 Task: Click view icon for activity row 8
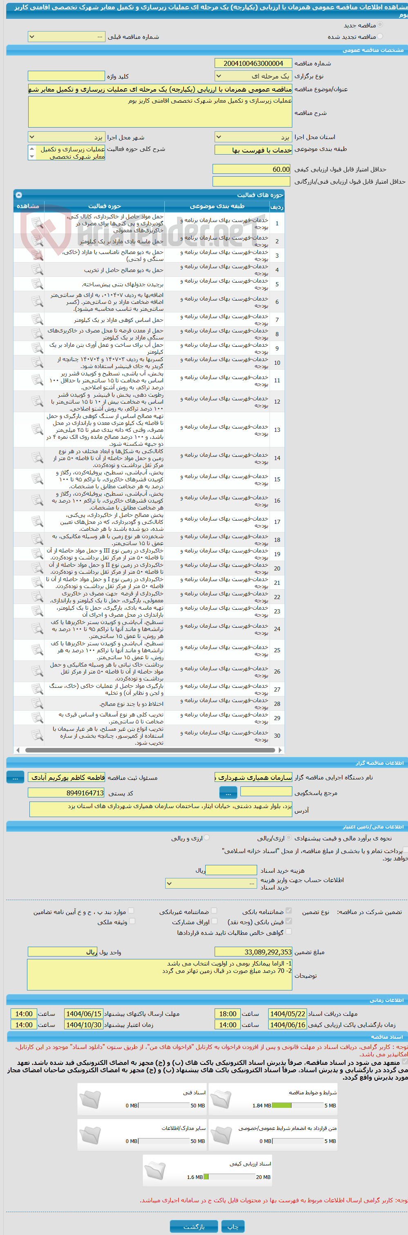coord(37,334)
